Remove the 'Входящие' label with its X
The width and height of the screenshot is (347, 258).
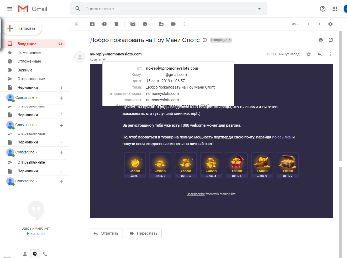tap(229, 40)
